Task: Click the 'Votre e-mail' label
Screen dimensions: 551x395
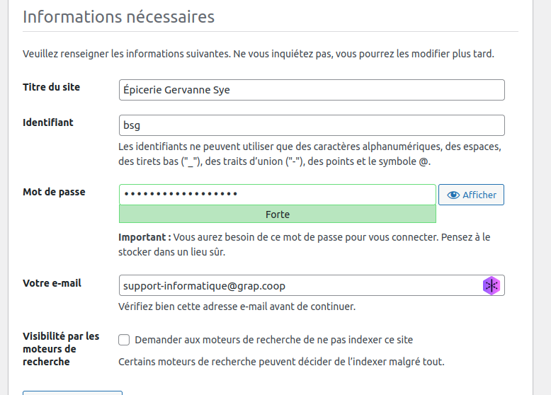Action: [52, 283]
